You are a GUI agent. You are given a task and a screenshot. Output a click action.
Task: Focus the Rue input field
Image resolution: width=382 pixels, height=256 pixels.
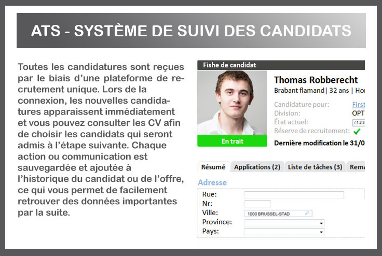294,195
